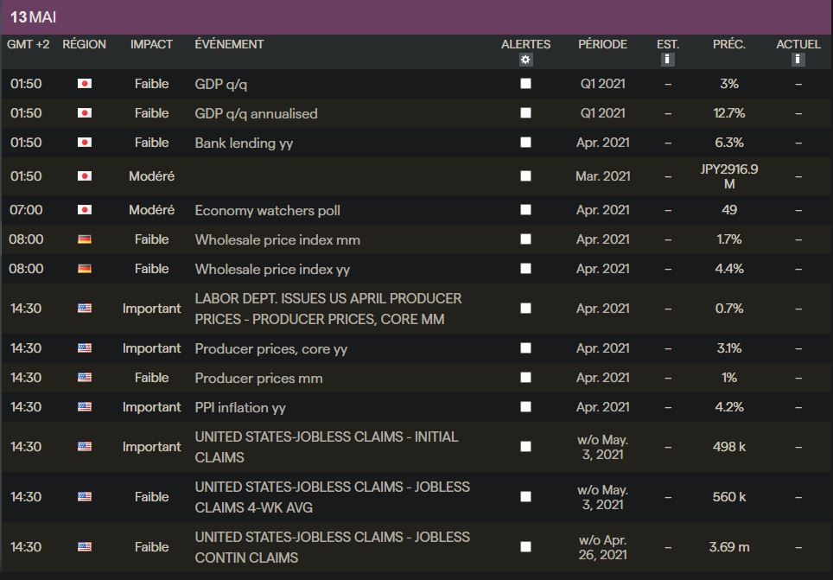Open Wholesale price index yy event

pyautogui.click(x=272, y=269)
